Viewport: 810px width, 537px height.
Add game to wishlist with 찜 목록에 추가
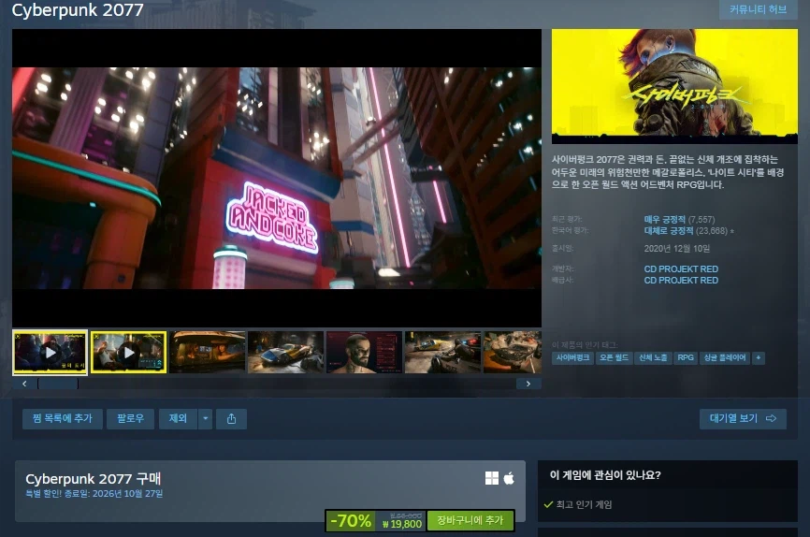(63, 418)
